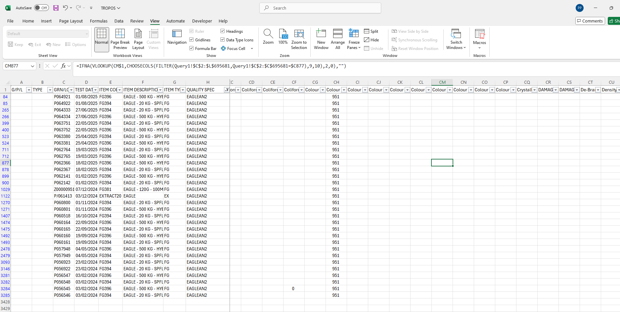Switch to Page Layout view
The height and width of the screenshot is (312, 620).
(138, 39)
